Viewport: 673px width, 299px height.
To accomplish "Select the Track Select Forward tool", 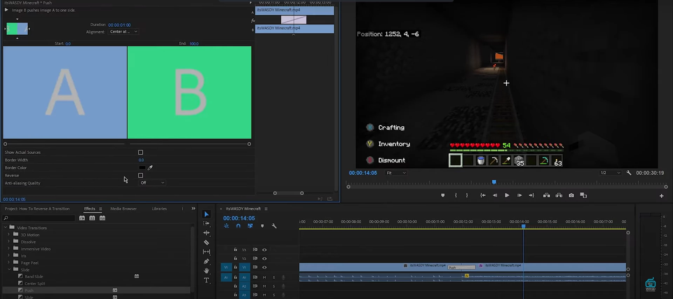I will point(206,223).
